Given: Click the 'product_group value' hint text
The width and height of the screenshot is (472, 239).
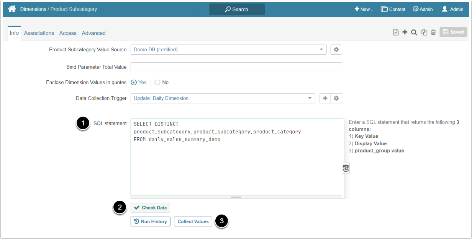Looking at the screenshot, I should (x=379, y=151).
